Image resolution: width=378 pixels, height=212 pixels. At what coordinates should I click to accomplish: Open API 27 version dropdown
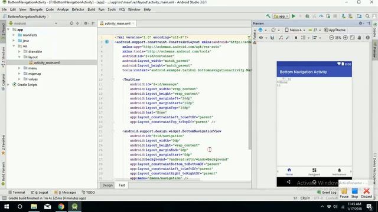click(315, 30)
